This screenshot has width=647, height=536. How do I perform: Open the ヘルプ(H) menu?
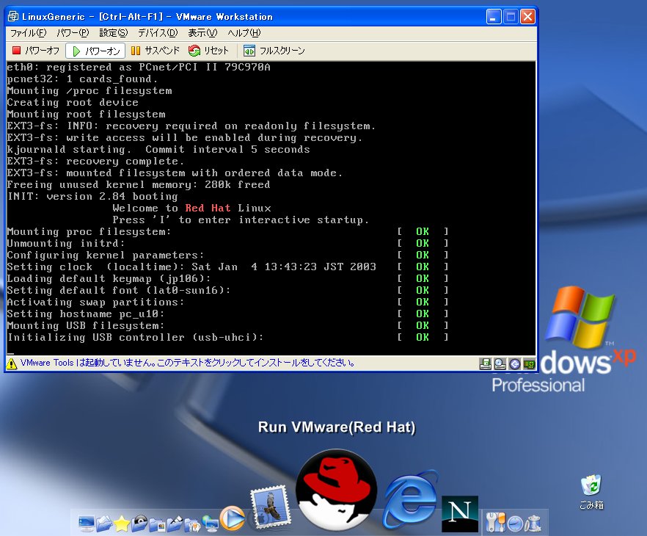(x=244, y=33)
